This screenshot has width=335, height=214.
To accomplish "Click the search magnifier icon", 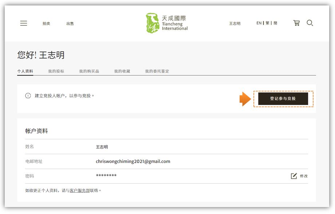I will coord(310,23).
